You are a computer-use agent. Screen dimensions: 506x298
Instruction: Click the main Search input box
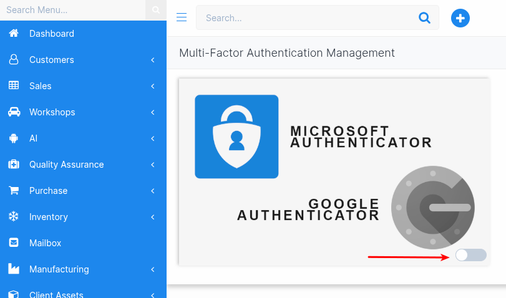tap(306, 18)
